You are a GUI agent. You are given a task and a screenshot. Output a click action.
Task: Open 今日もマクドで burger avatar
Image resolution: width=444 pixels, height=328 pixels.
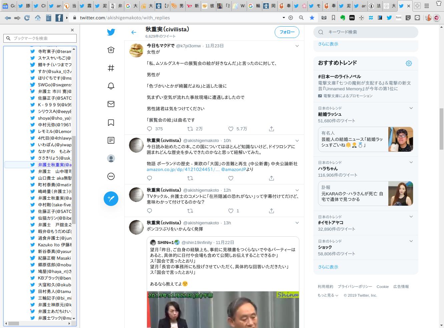136,50
